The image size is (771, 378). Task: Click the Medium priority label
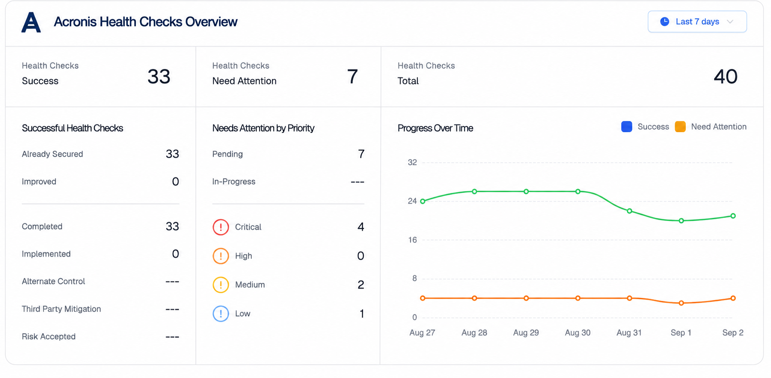click(x=250, y=285)
